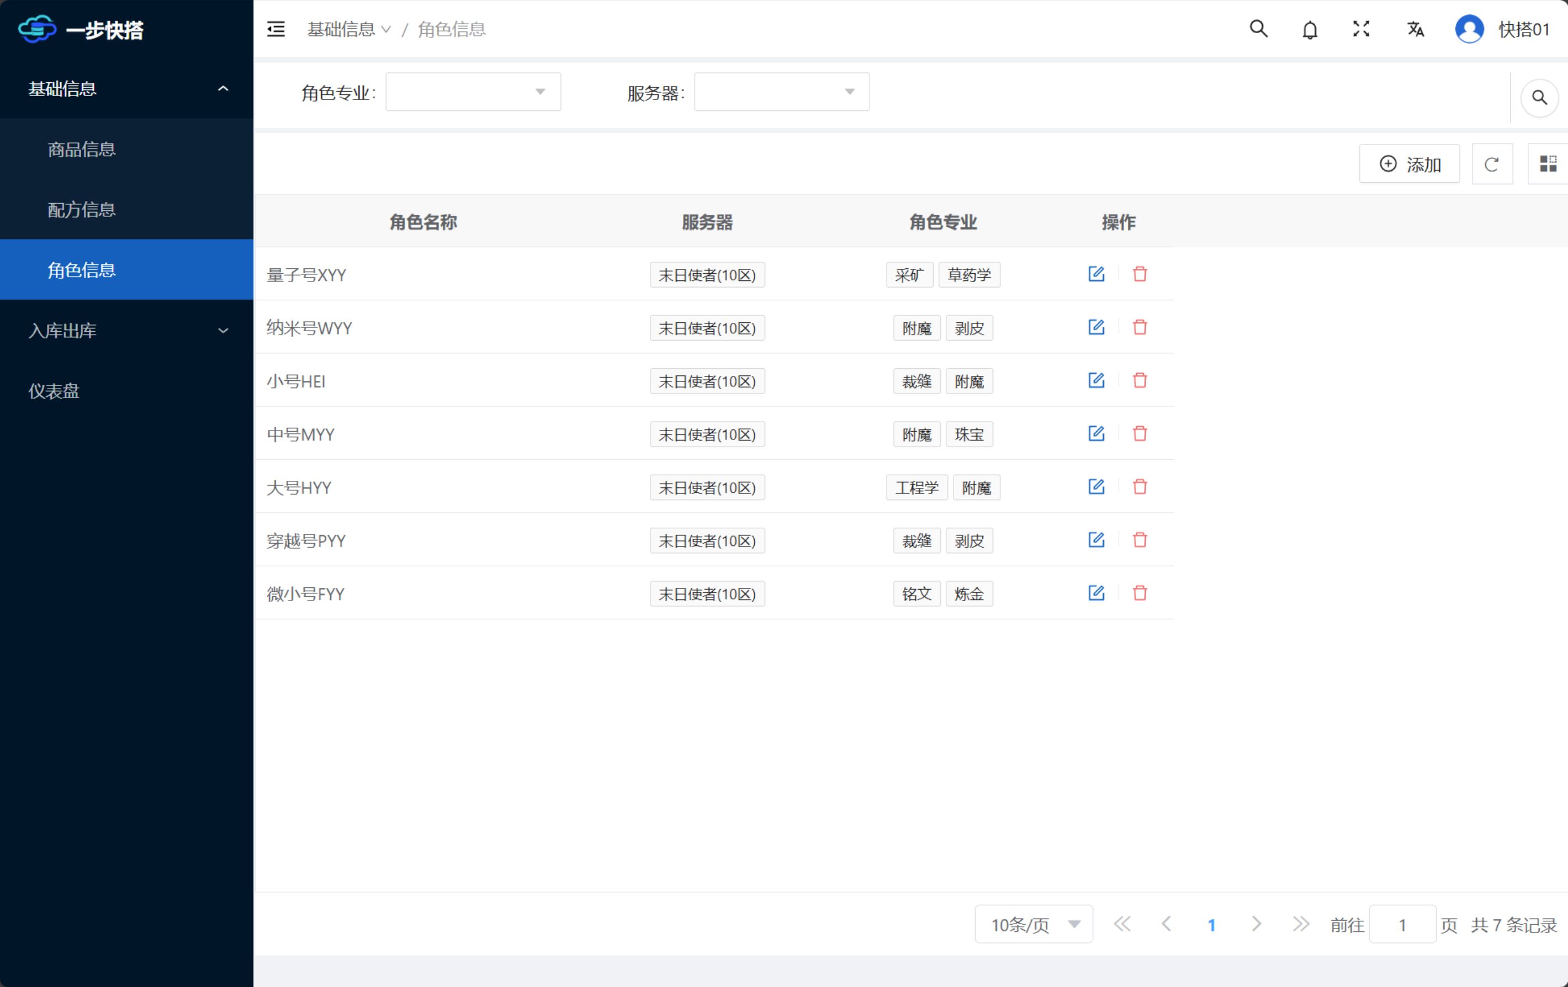This screenshot has height=987, width=1568.
Task: Open the global search magnifier in header
Action: [1258, 29]
